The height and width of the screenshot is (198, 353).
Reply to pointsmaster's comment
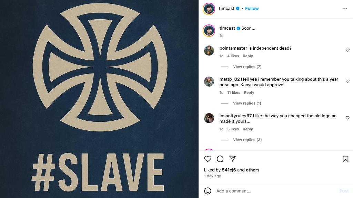click(248, 56)
